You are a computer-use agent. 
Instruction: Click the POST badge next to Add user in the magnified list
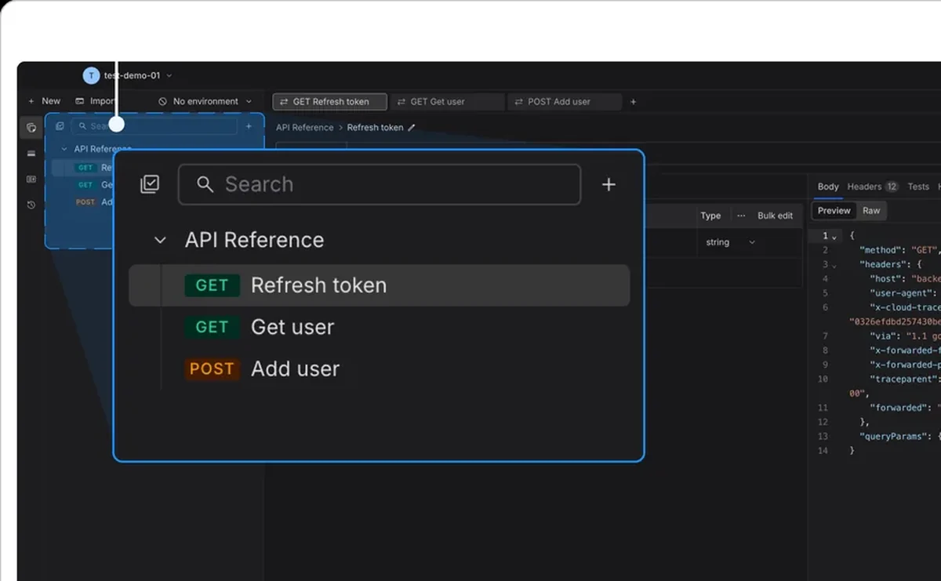click(212, 369)
